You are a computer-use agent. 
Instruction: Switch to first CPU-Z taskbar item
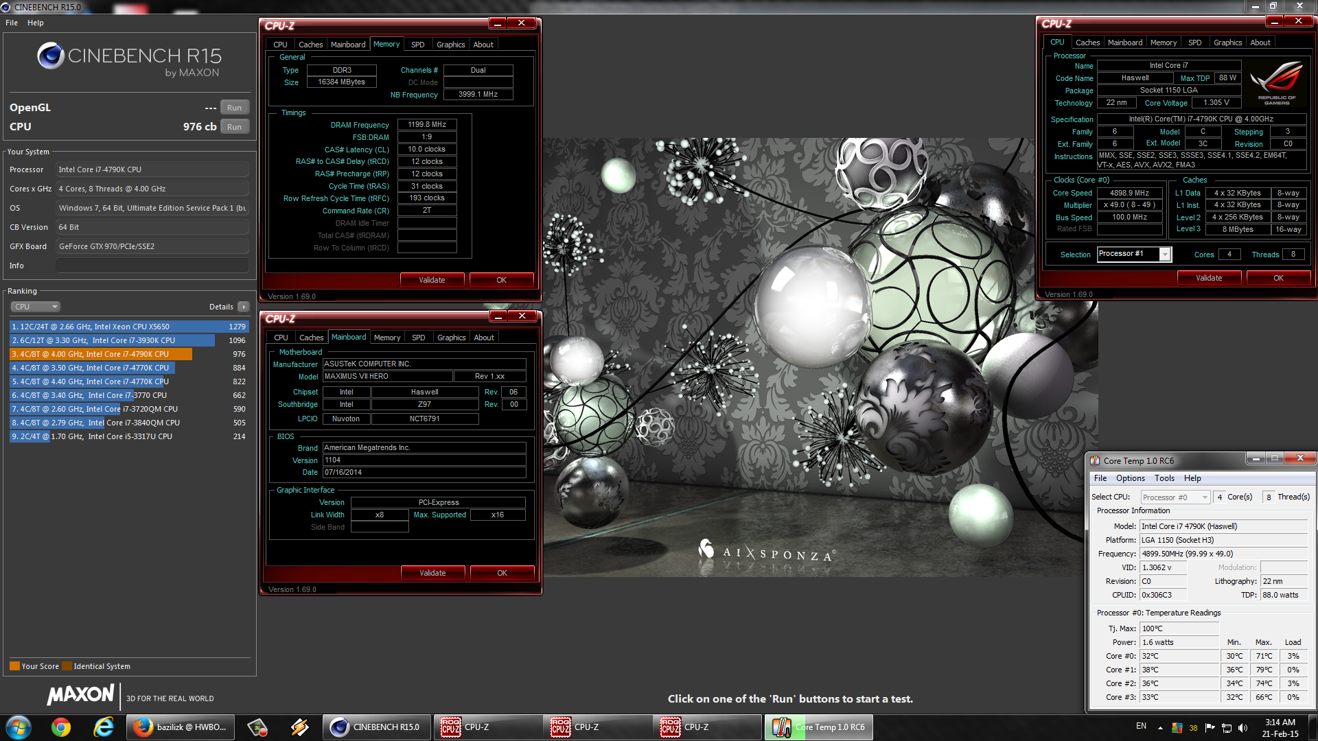[x=487, y=727]
